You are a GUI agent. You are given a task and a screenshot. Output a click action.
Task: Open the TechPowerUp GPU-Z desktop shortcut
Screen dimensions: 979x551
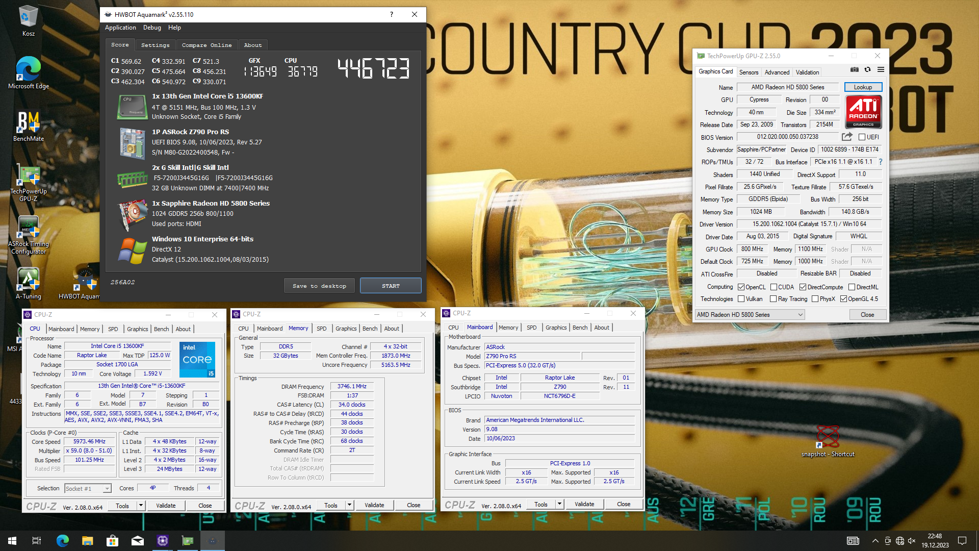[29, 183]
